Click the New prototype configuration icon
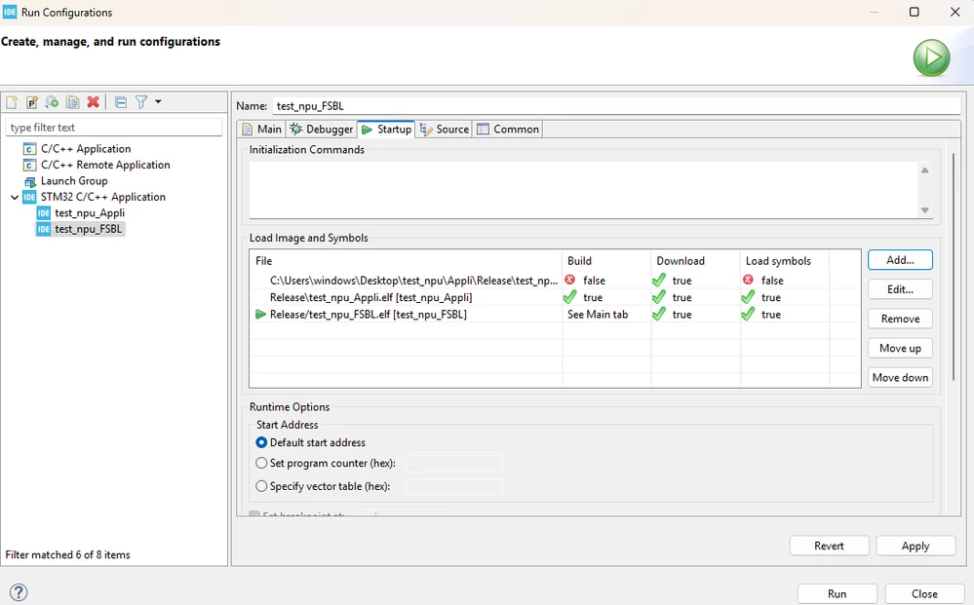The height and width of the screenshot is (605, 974). pos(31,101)
